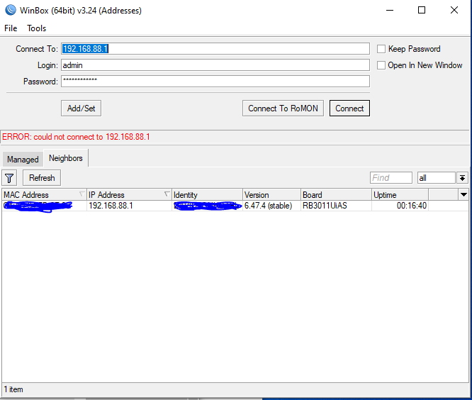
Task: Click the '1 item' status bar text
Action: 13,389
